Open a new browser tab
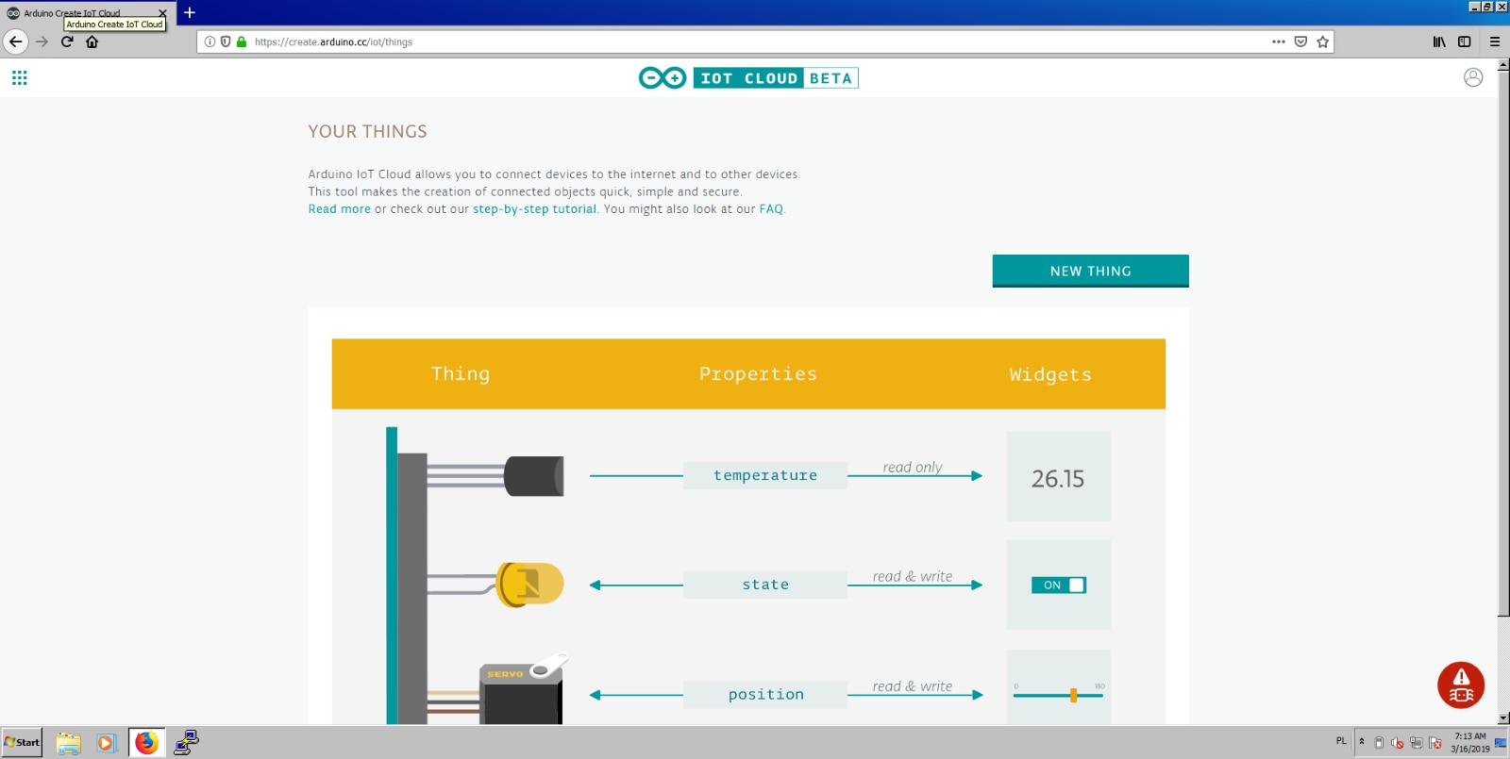Image resolution: width=1510 pixels, height=759 pixels. pos(190,12)
